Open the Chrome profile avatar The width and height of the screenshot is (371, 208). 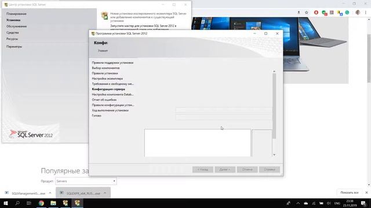point(358,13)
